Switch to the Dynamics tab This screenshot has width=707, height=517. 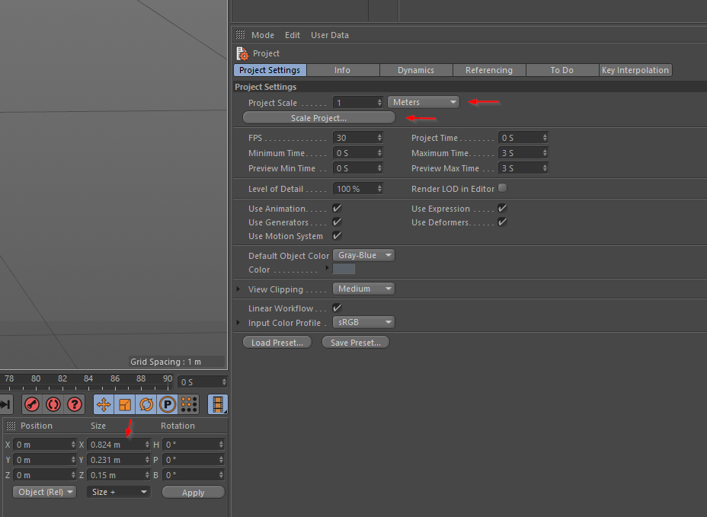[416, 70]
